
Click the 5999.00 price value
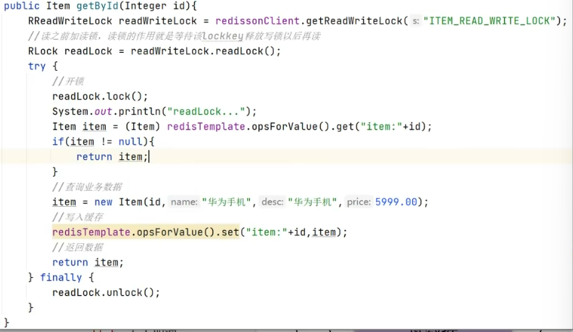click(x=396, y=202)
